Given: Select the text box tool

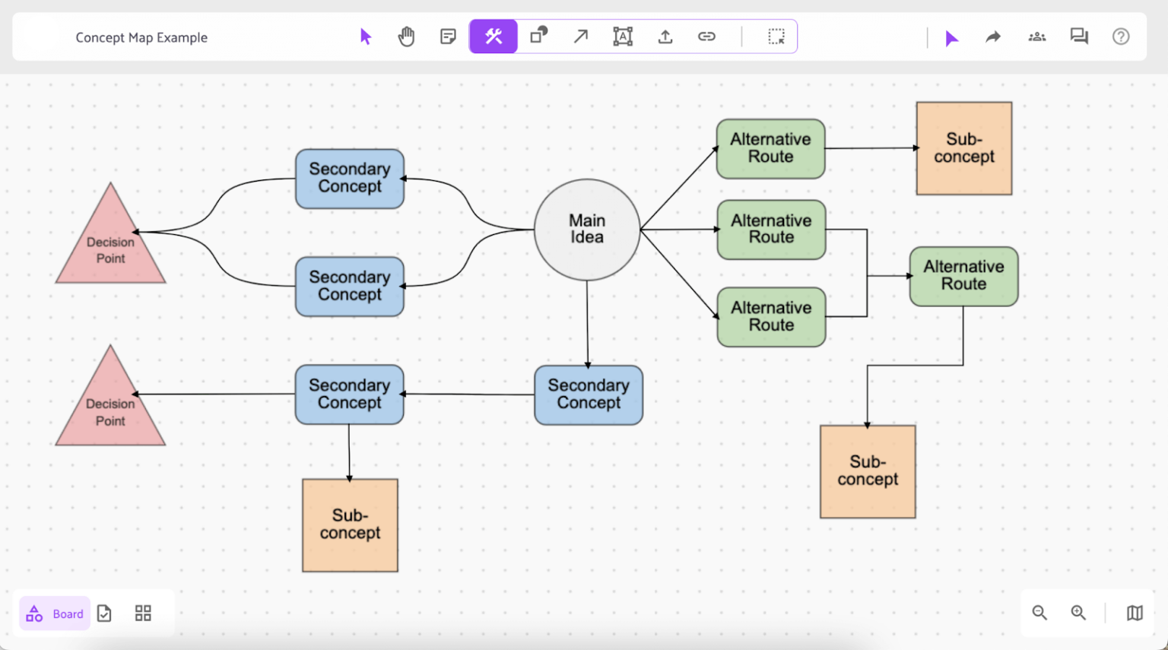Looking at the screenshot, I should pyautogui.click(x=623, y=36).
